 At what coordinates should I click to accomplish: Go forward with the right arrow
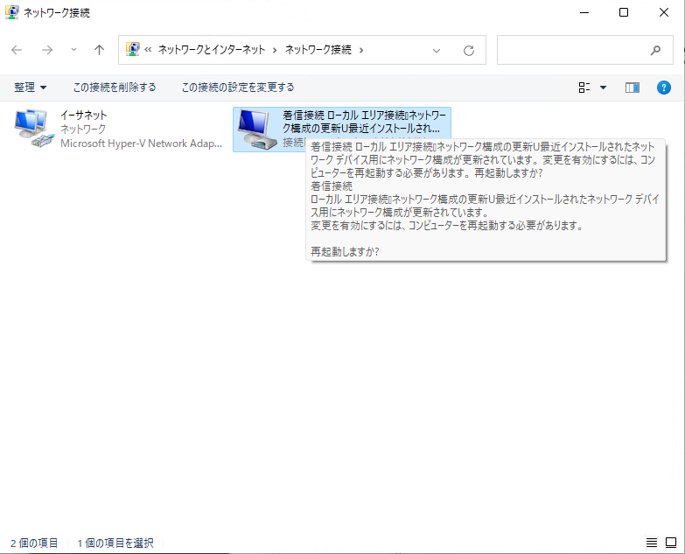point(47,50)
